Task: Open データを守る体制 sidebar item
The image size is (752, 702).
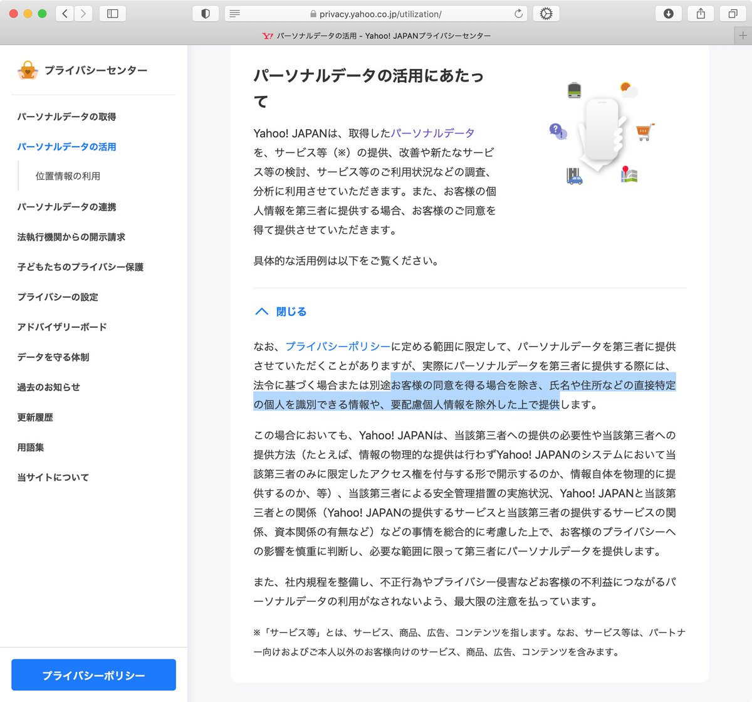Action: click(53, 357)
